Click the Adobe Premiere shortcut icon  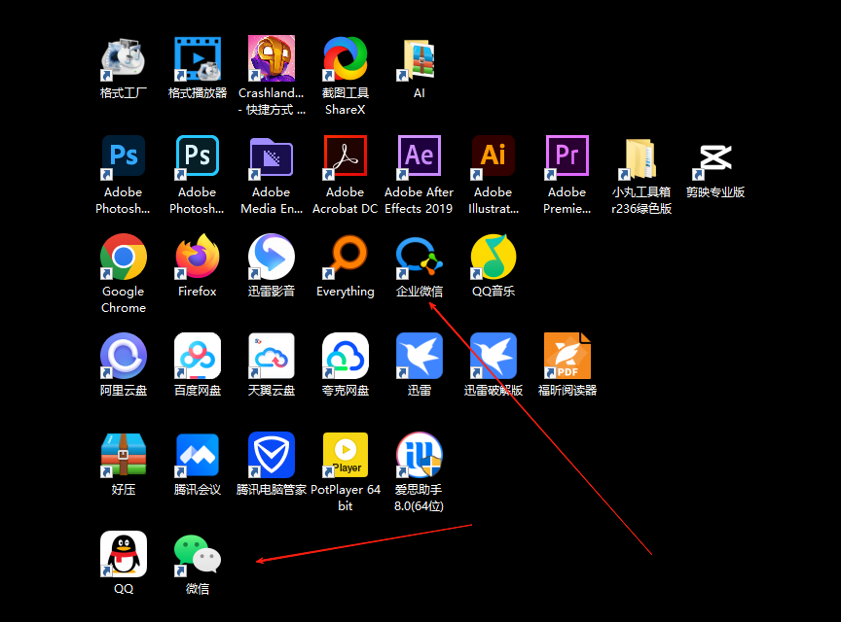point(567,157)
